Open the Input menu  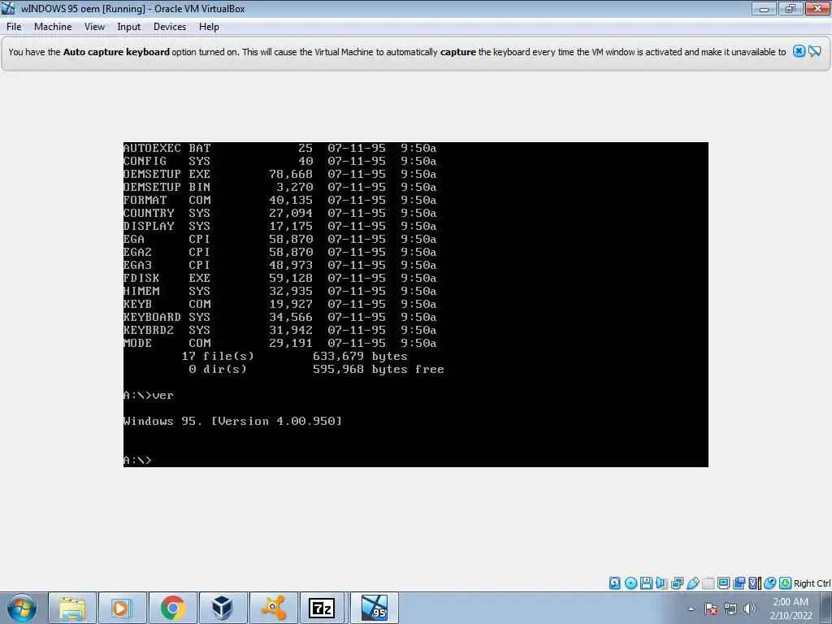pos(128,27)
